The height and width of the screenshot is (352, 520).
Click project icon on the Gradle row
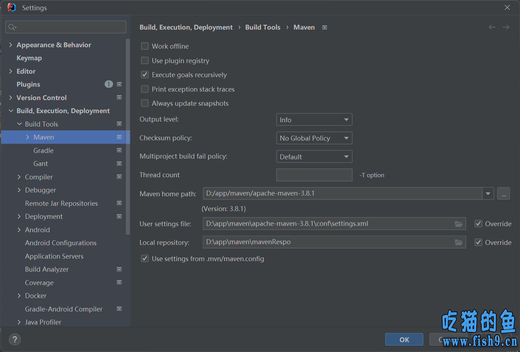pyautogui.click(x=119, y=150)
